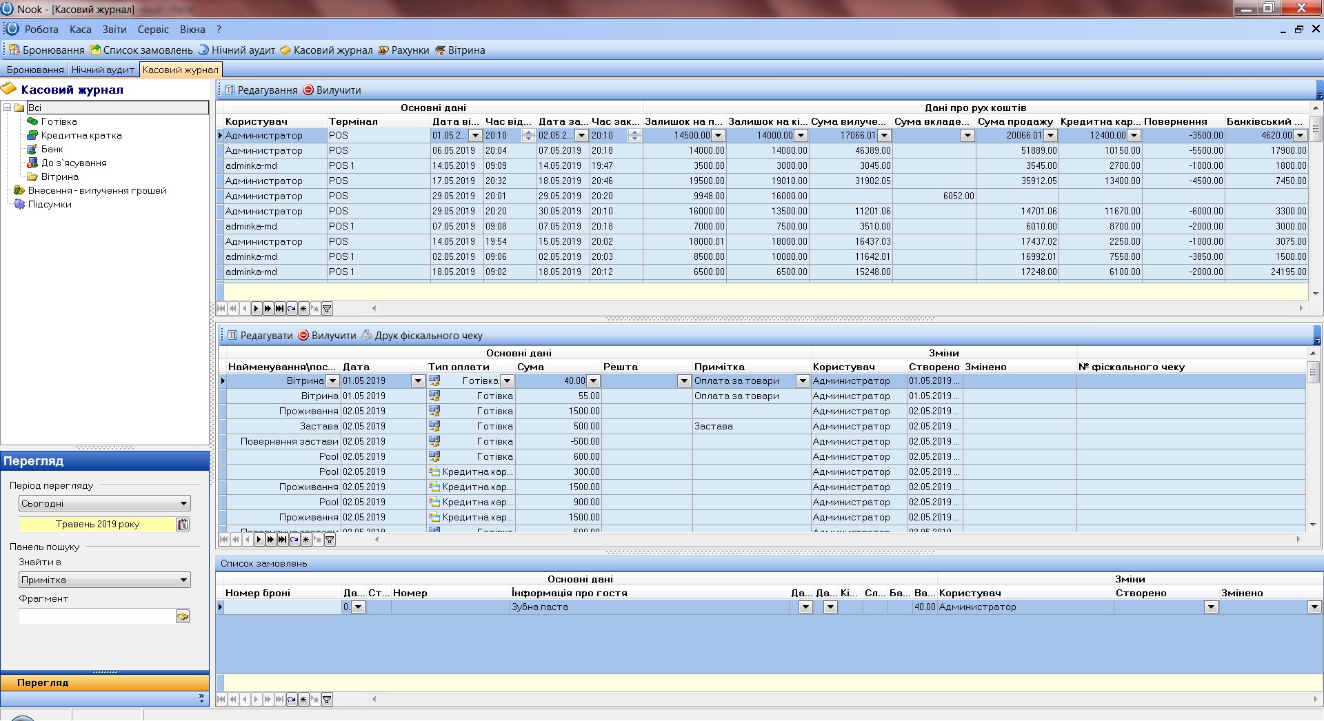Click the Перегляд bar at the bottom left
This screenshot has width=1324, height=721.
click(x=105, y=683)
